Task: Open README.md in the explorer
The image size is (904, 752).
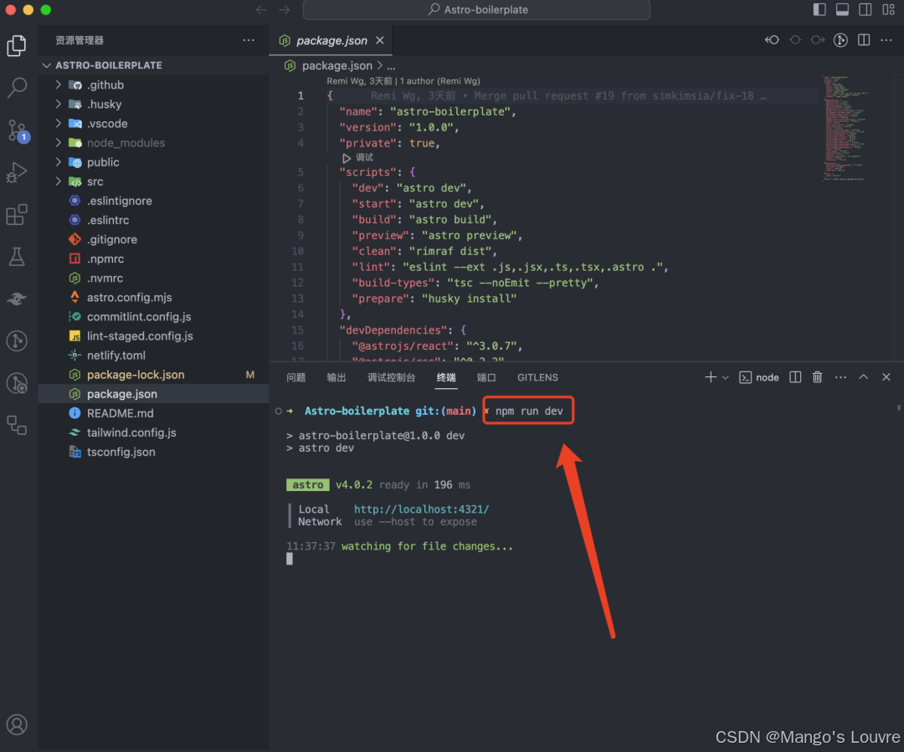Action: pos(120,413)
